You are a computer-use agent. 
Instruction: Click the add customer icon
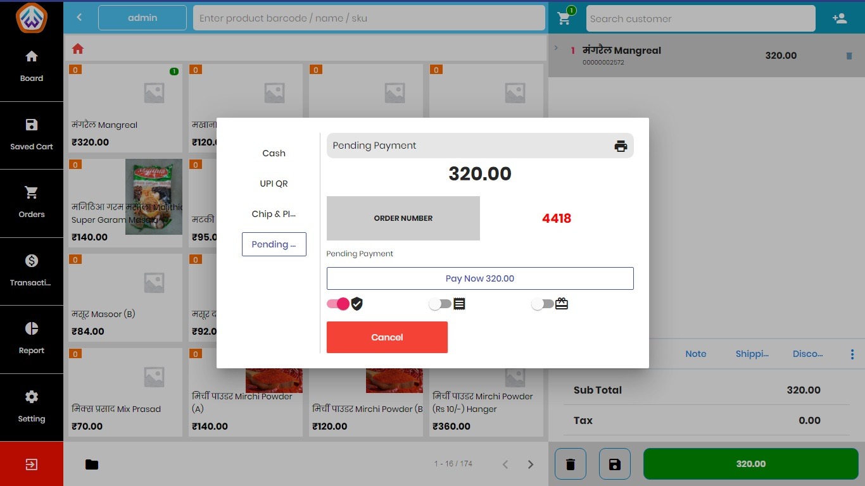pyautogui.click(x=840, y=18)
